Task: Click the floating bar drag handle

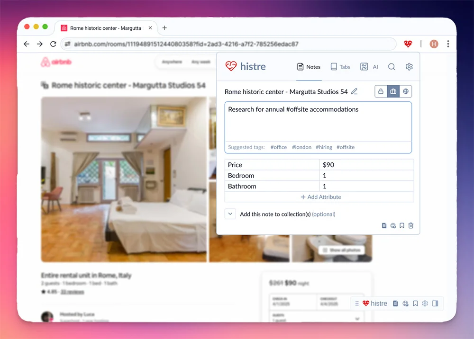Action: [x=357, y=303]
